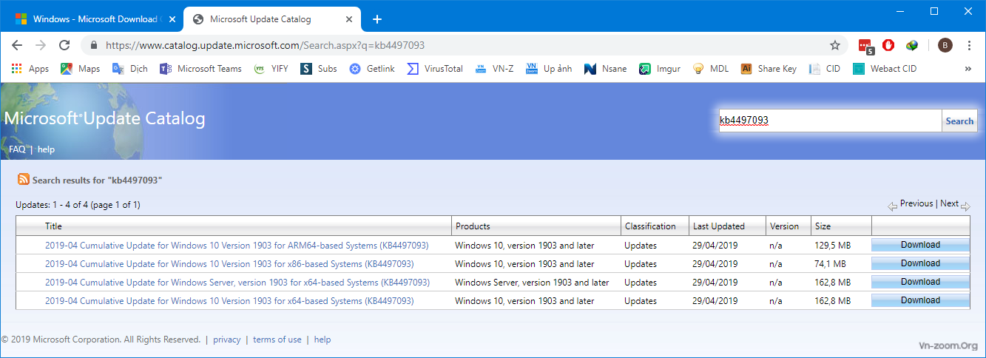The image size is (986, 358).
Task: Open the FAQ link in the header
Action: pos(17,149)
